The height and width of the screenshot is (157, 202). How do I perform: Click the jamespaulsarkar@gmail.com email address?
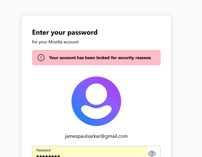[x=96, y=136]
